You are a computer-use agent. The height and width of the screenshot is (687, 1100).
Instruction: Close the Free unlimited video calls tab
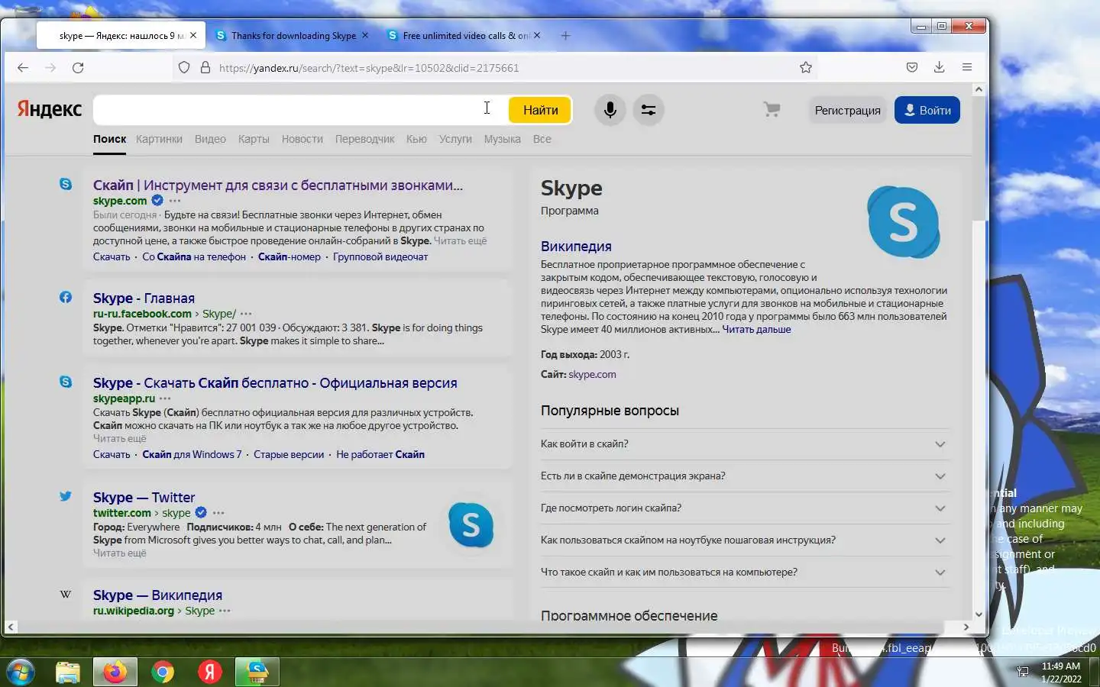click(537, 36)
